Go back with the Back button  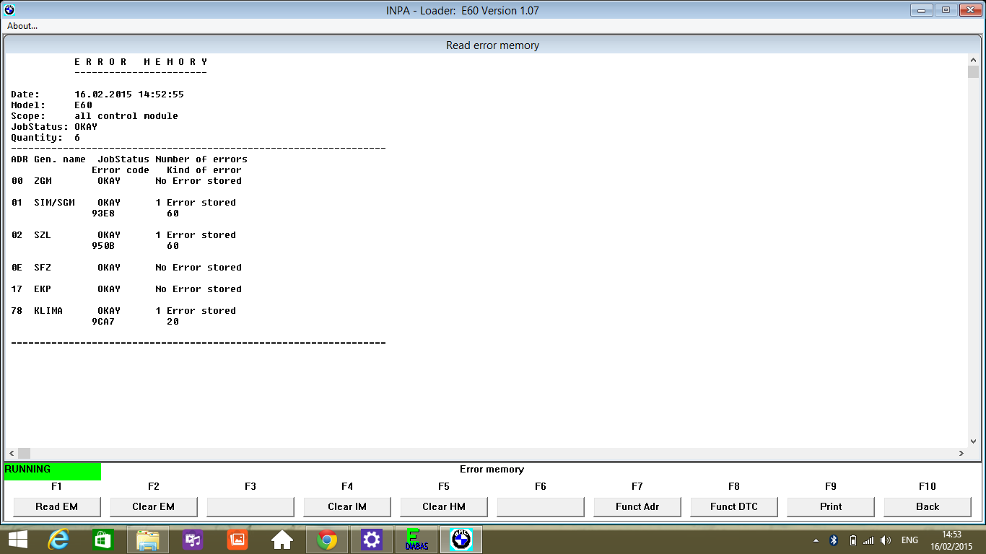(x=928, y=506)
